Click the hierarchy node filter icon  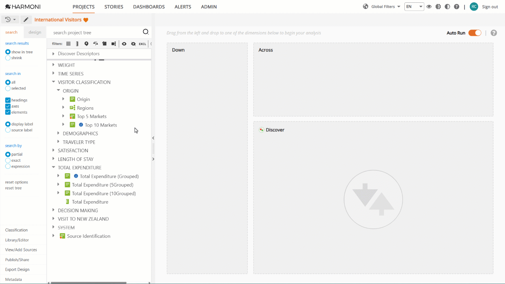click(x=114, y=44)
